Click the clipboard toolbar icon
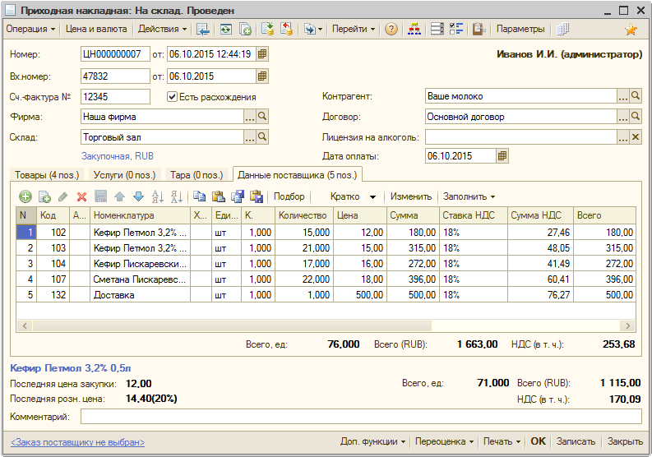This screenshot has width=652, height=457. (x=479, y=29)
